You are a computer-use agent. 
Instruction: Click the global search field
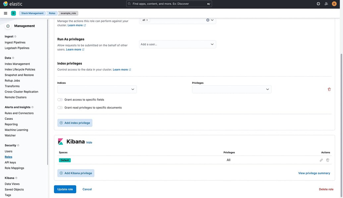pos(169,4)
